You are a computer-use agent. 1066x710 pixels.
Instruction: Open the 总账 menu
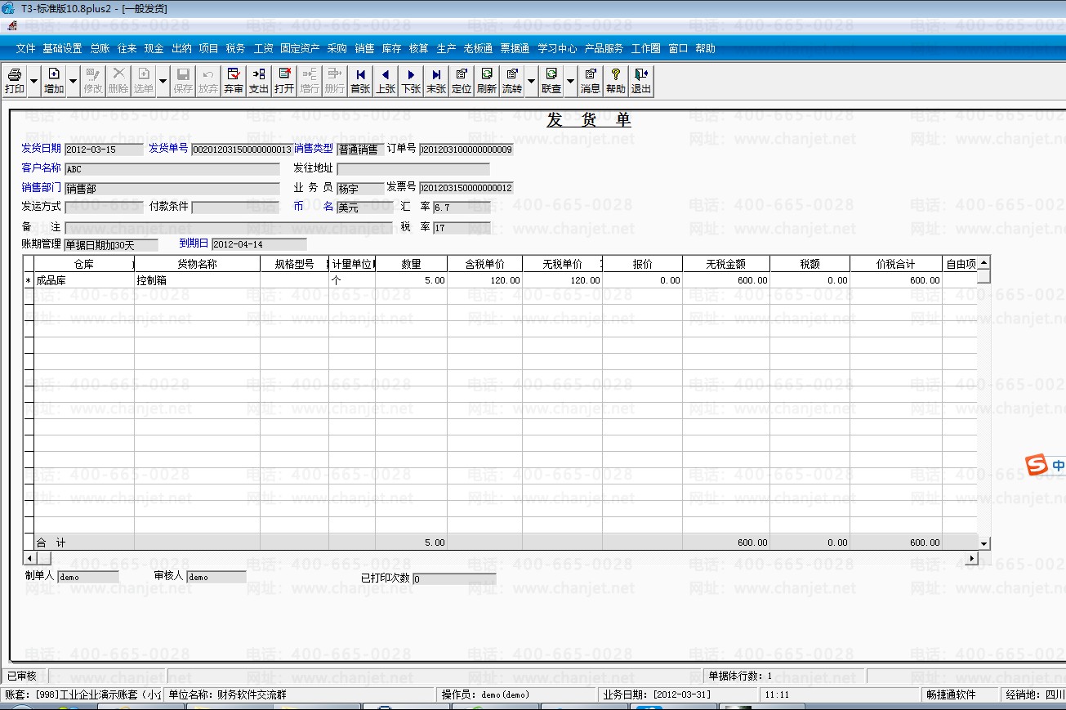[100, 49]
